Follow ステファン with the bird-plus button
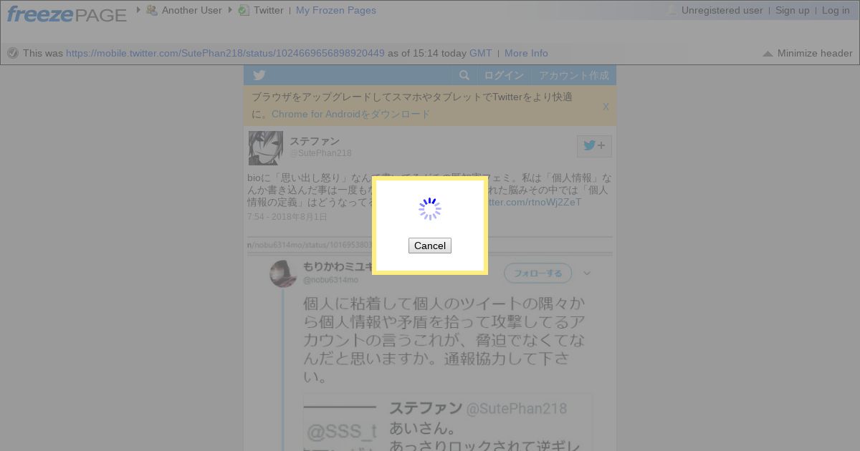The width and height of the screenshot is (860, 451). (x=594, y=146)
